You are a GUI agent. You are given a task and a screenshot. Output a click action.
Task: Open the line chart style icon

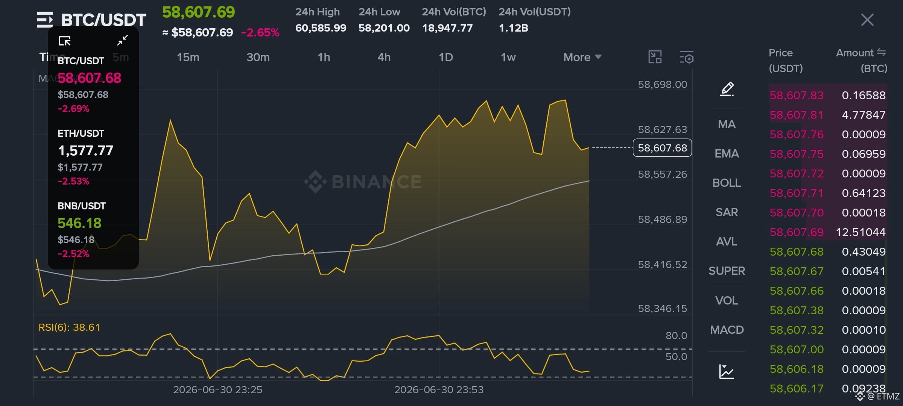point(727,371)
